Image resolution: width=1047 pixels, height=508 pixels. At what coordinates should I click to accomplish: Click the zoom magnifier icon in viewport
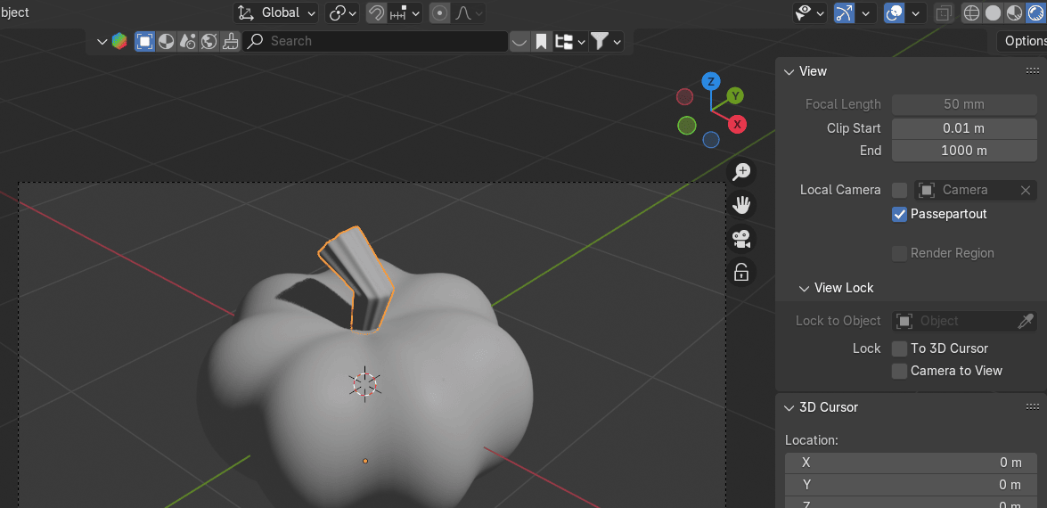741,172
